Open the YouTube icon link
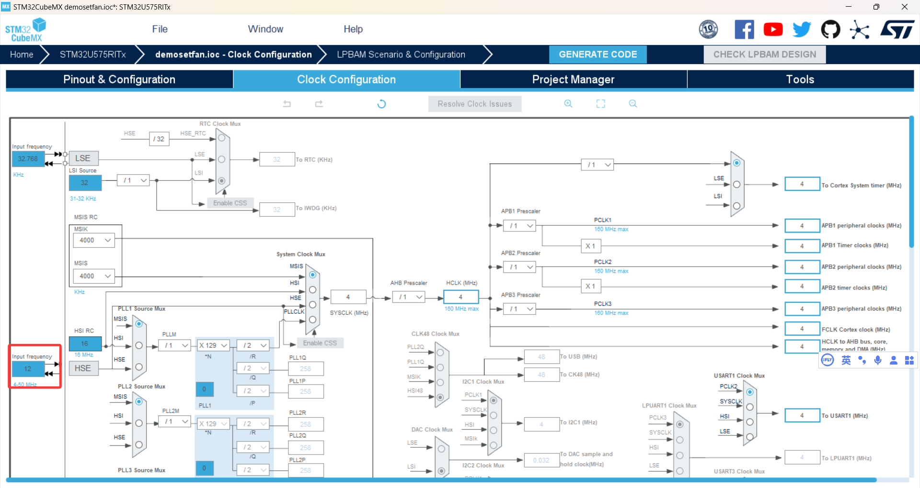 (773, 30)
